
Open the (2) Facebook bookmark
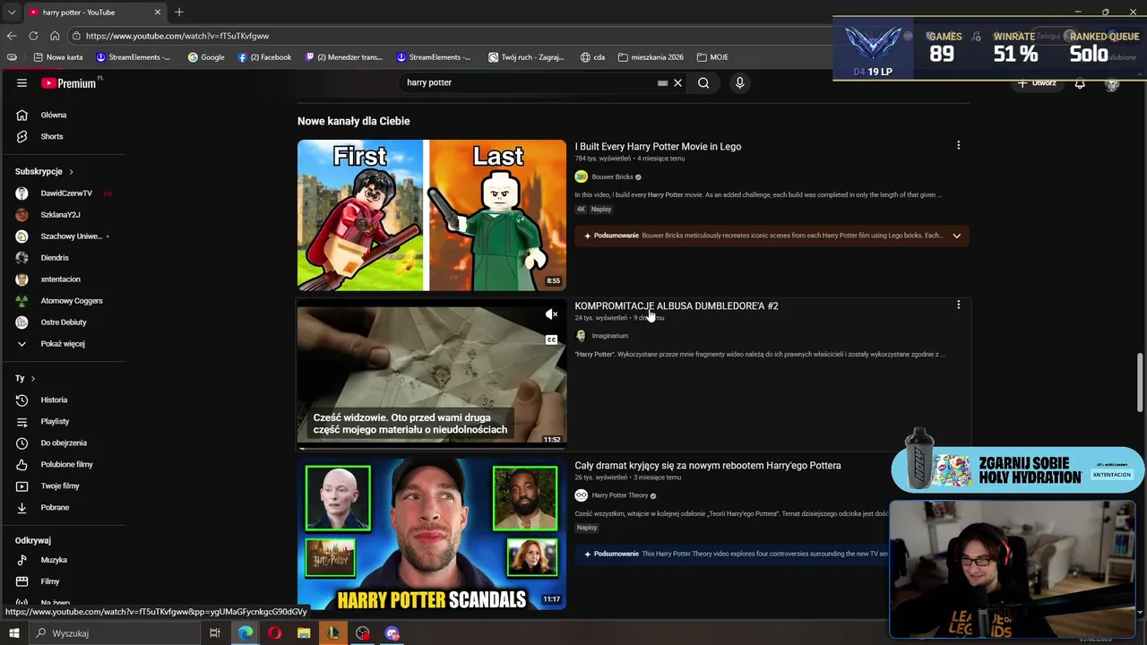[265, 57]
